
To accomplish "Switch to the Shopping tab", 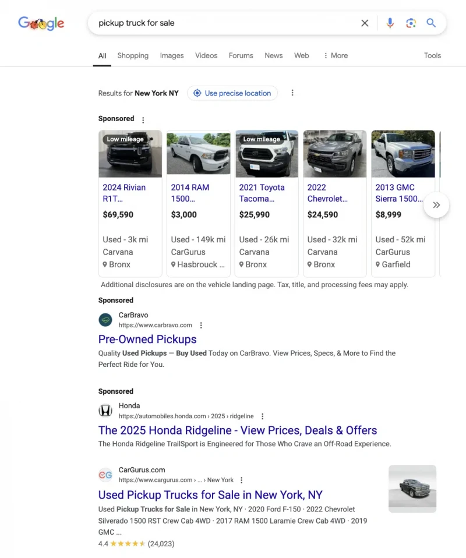I will point(133,55).
